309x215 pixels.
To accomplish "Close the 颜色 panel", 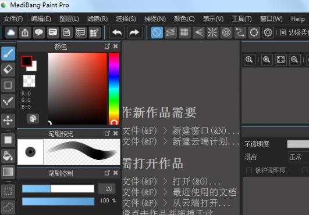I will pos(116,46).
